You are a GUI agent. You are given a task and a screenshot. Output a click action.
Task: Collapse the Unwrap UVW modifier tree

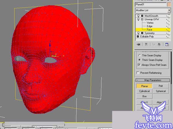pyautogui.click(x=142, y=19)
